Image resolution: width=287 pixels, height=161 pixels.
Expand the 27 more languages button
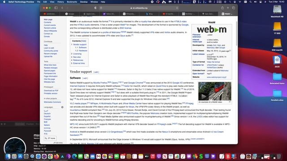point(50,138)
